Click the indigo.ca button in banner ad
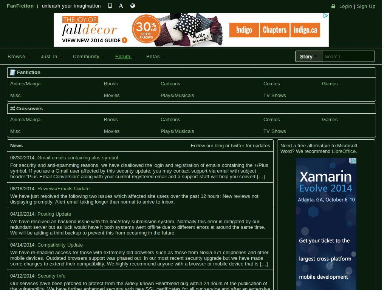This screenshot has height=290, width=387. click(305, 30)
